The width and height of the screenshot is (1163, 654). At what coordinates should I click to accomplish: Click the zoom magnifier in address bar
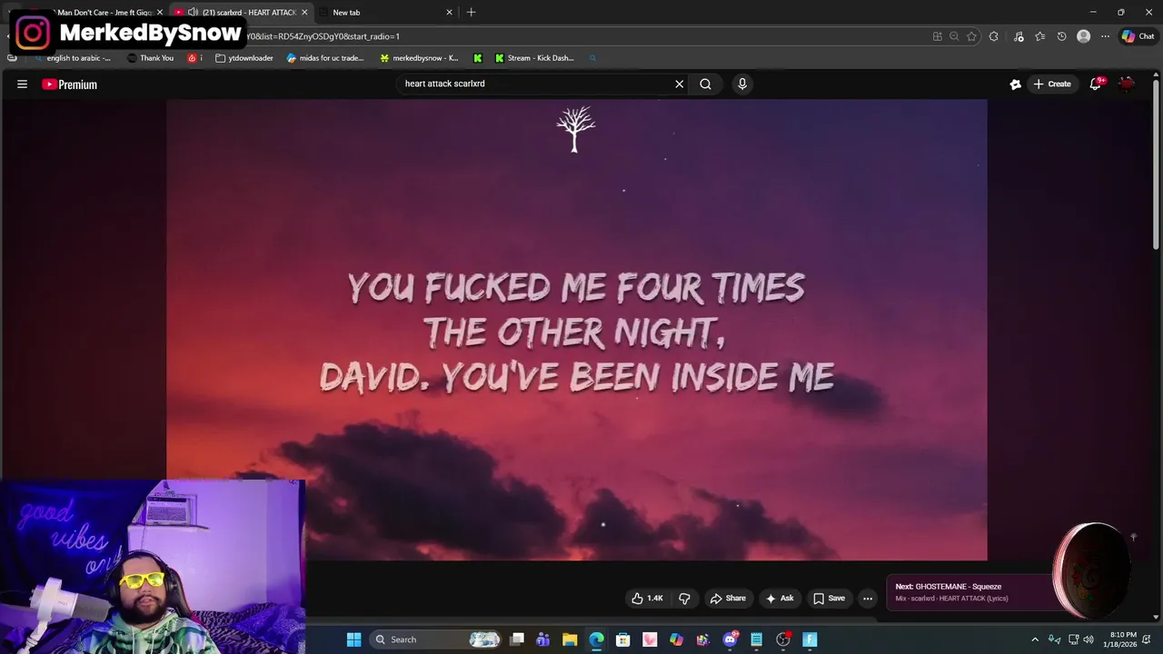tap(954, 36)
